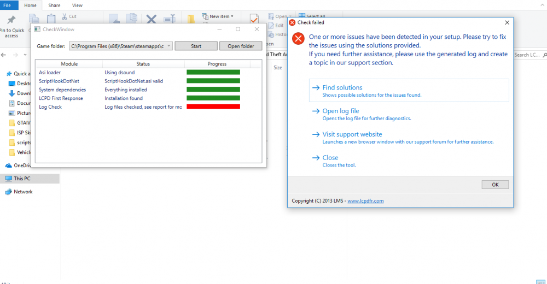Image resolution: width=547 pixels, height=284 pixels.
Task: Click the Rename icon in ribbon
Action: pyautogui.click(x=169, y=19)
